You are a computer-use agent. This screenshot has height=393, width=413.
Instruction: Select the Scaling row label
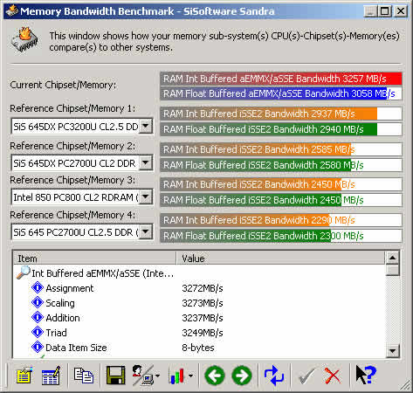pyautogui.click(x=60, y=303)
